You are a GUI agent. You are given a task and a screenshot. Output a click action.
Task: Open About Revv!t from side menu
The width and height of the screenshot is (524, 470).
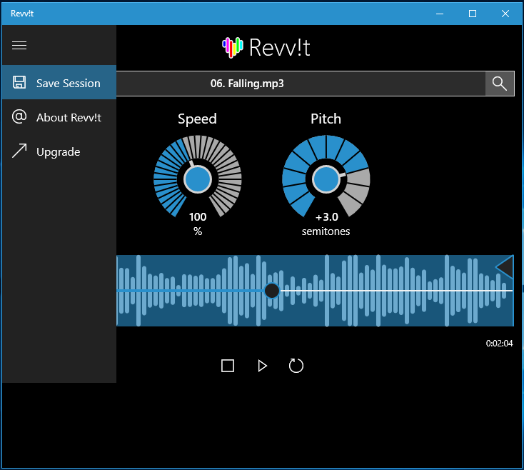coord(59,117)
